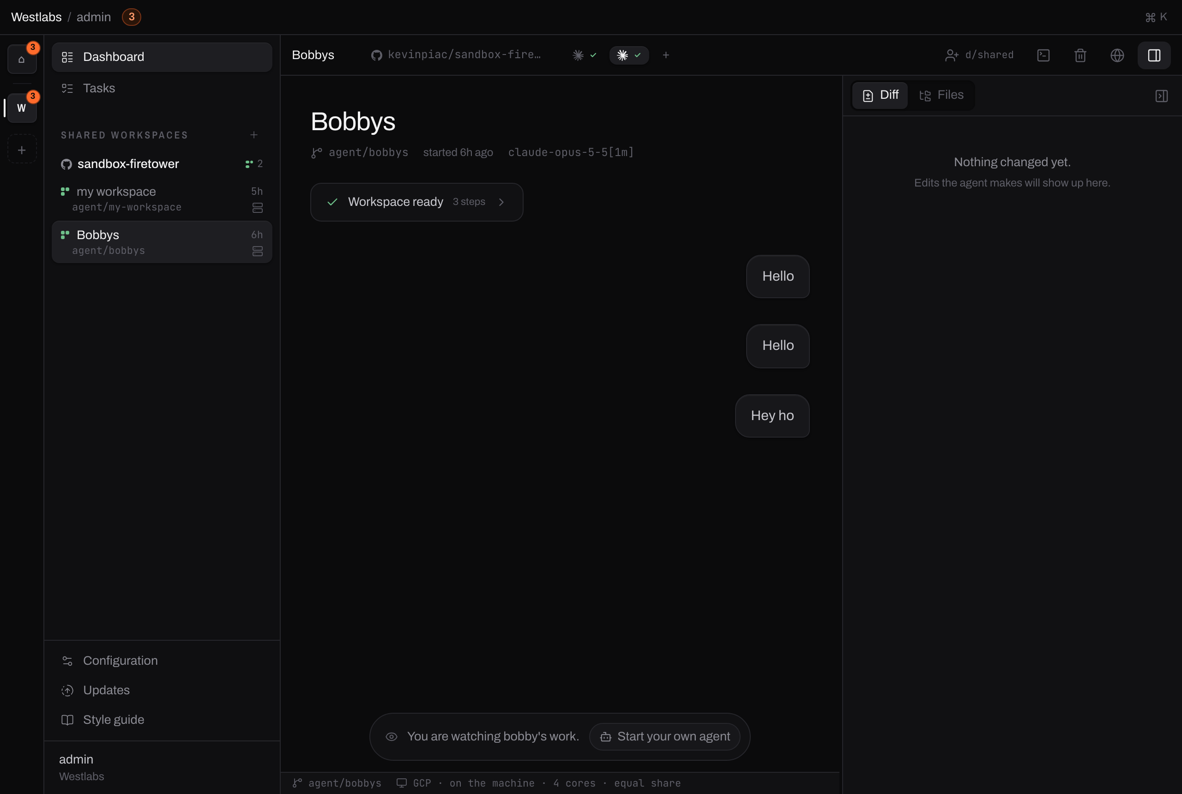Select the sandbox-firetower repository
The image size is (1182, 794).
tap(162, 164)
